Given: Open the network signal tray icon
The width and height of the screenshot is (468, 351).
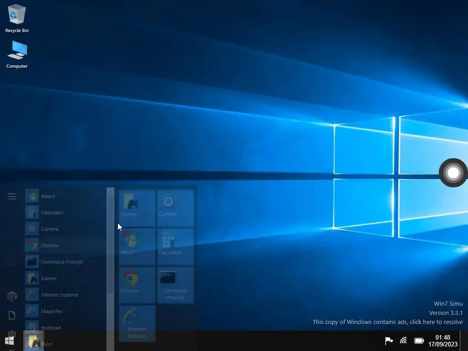Looking at the screenshot, I should [404, 340].
